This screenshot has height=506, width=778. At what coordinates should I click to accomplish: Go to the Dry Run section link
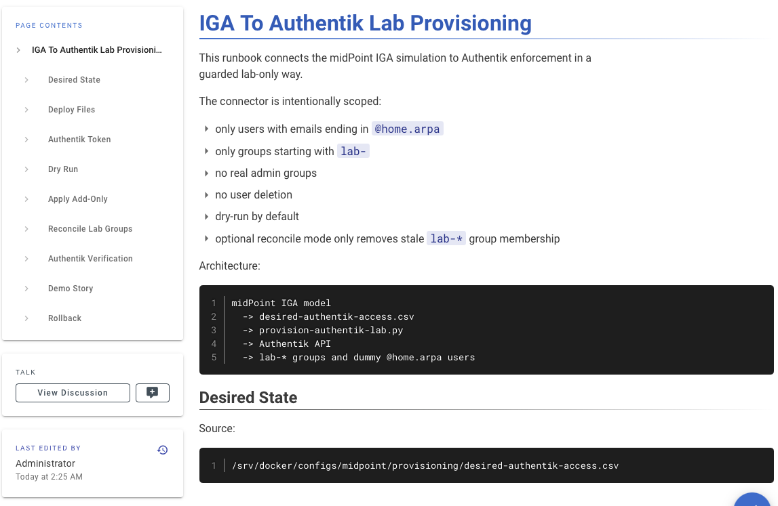pos(63,169)
